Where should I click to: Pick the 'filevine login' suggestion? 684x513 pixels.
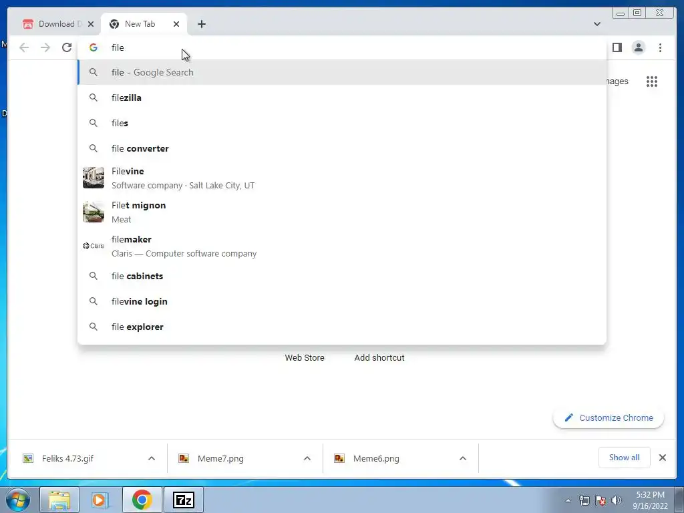tap(342, 301)
